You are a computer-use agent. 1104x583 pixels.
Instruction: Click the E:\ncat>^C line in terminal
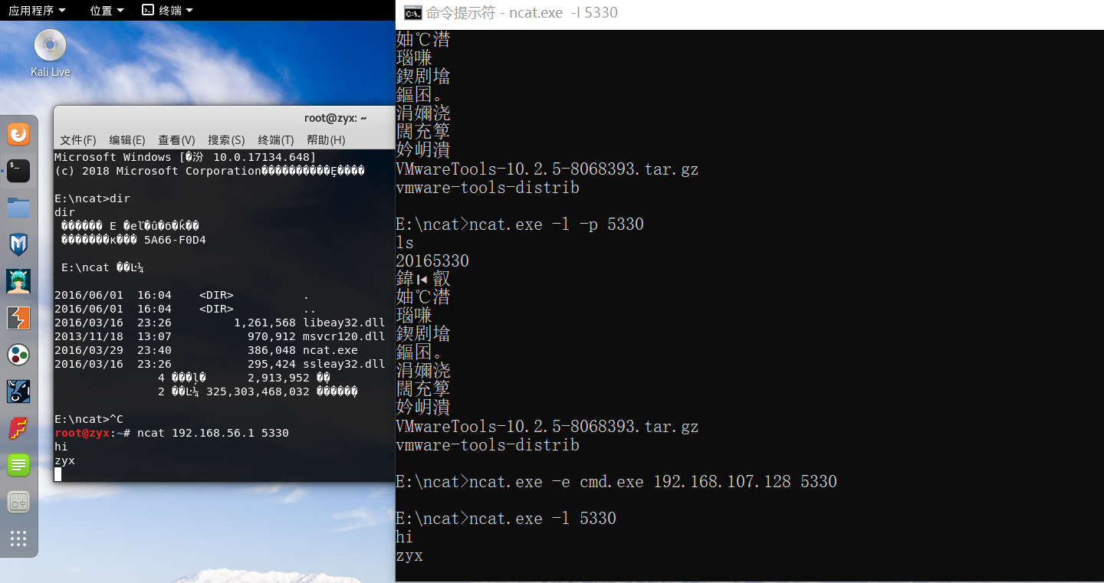pos(89,419)
